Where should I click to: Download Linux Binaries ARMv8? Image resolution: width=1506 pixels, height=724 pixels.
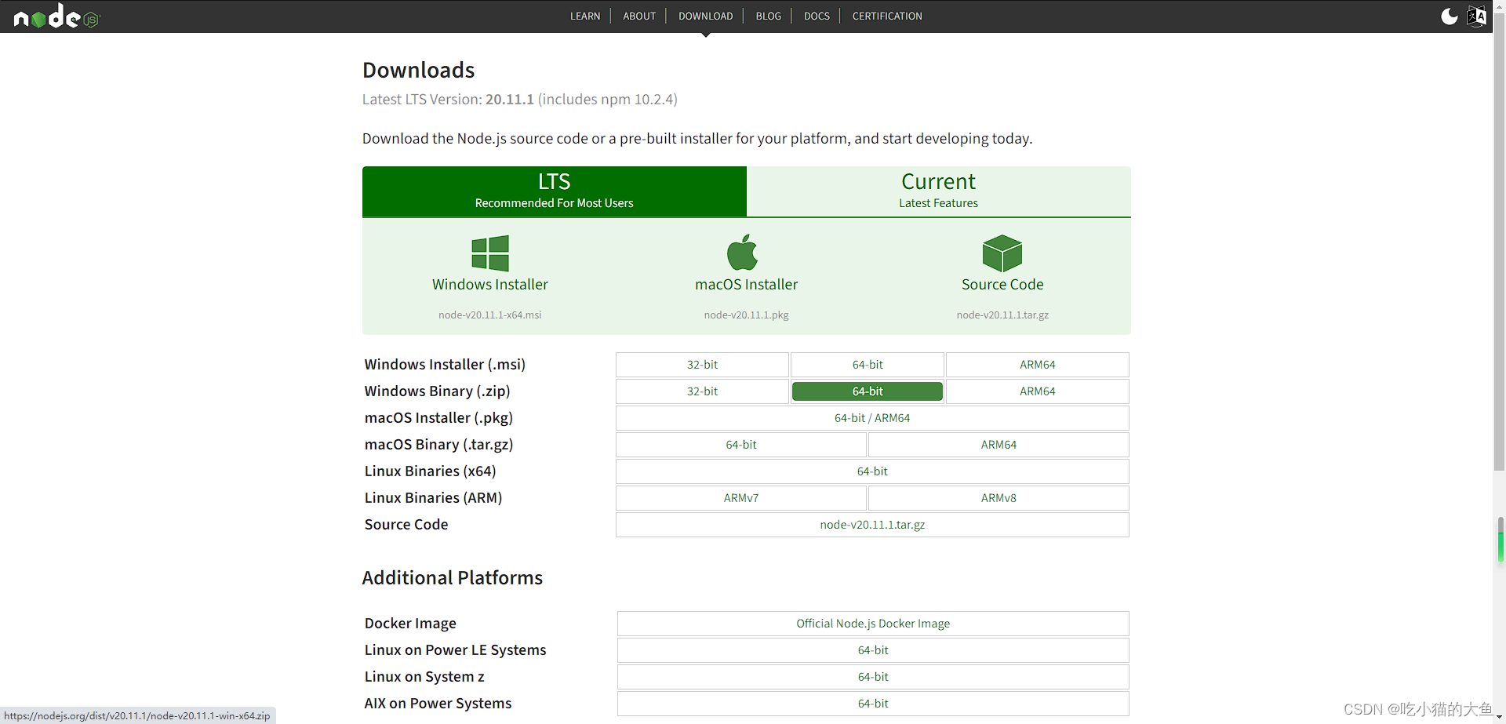999,498
